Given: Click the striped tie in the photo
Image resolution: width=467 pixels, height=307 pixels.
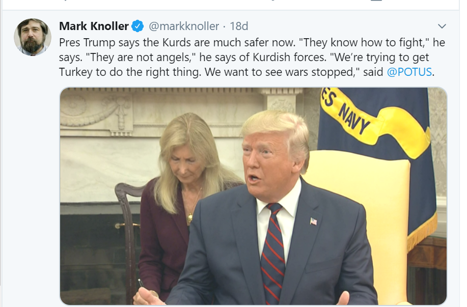Looking at the screenshot, I should point(272,253).
